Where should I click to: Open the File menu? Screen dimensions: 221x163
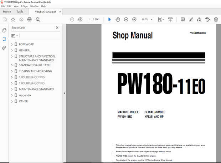pyautogui.click(x=3, y=6)
